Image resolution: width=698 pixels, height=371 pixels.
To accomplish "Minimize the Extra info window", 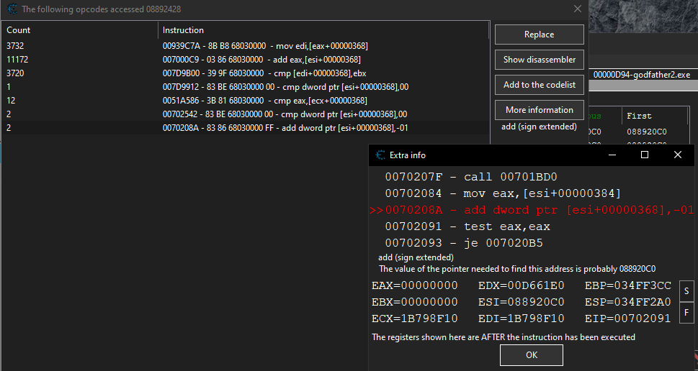I will click(x=612, y=155).
